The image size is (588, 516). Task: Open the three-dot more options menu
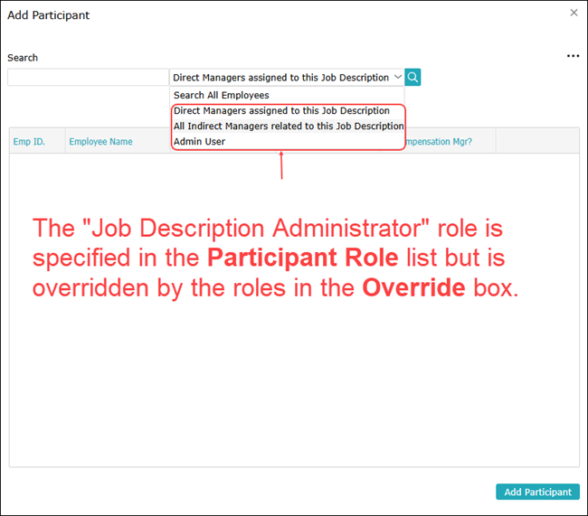(x=573, y=56)
